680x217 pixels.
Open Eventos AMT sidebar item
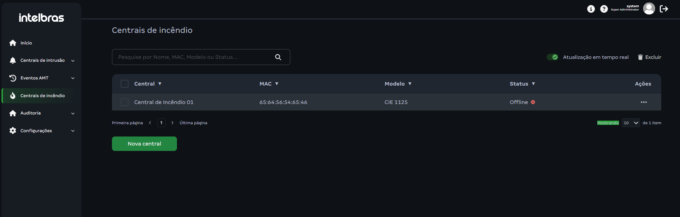click(x=34, y=78)
